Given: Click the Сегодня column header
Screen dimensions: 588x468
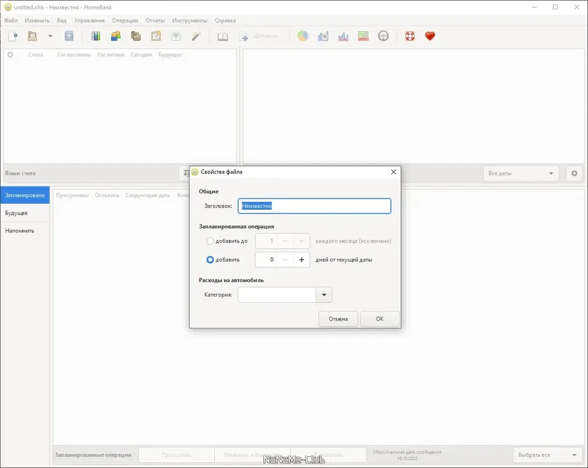Looking at the screenshot, I should 141,55.
